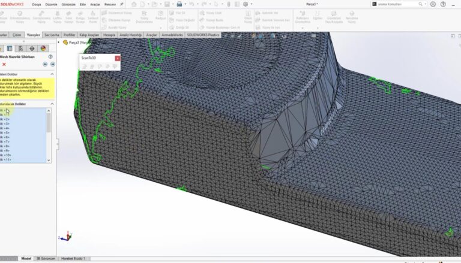Collapse the Doldurulacak Delikler list section
Viewport: 461px width, 263px height.
tap(52, 104)
